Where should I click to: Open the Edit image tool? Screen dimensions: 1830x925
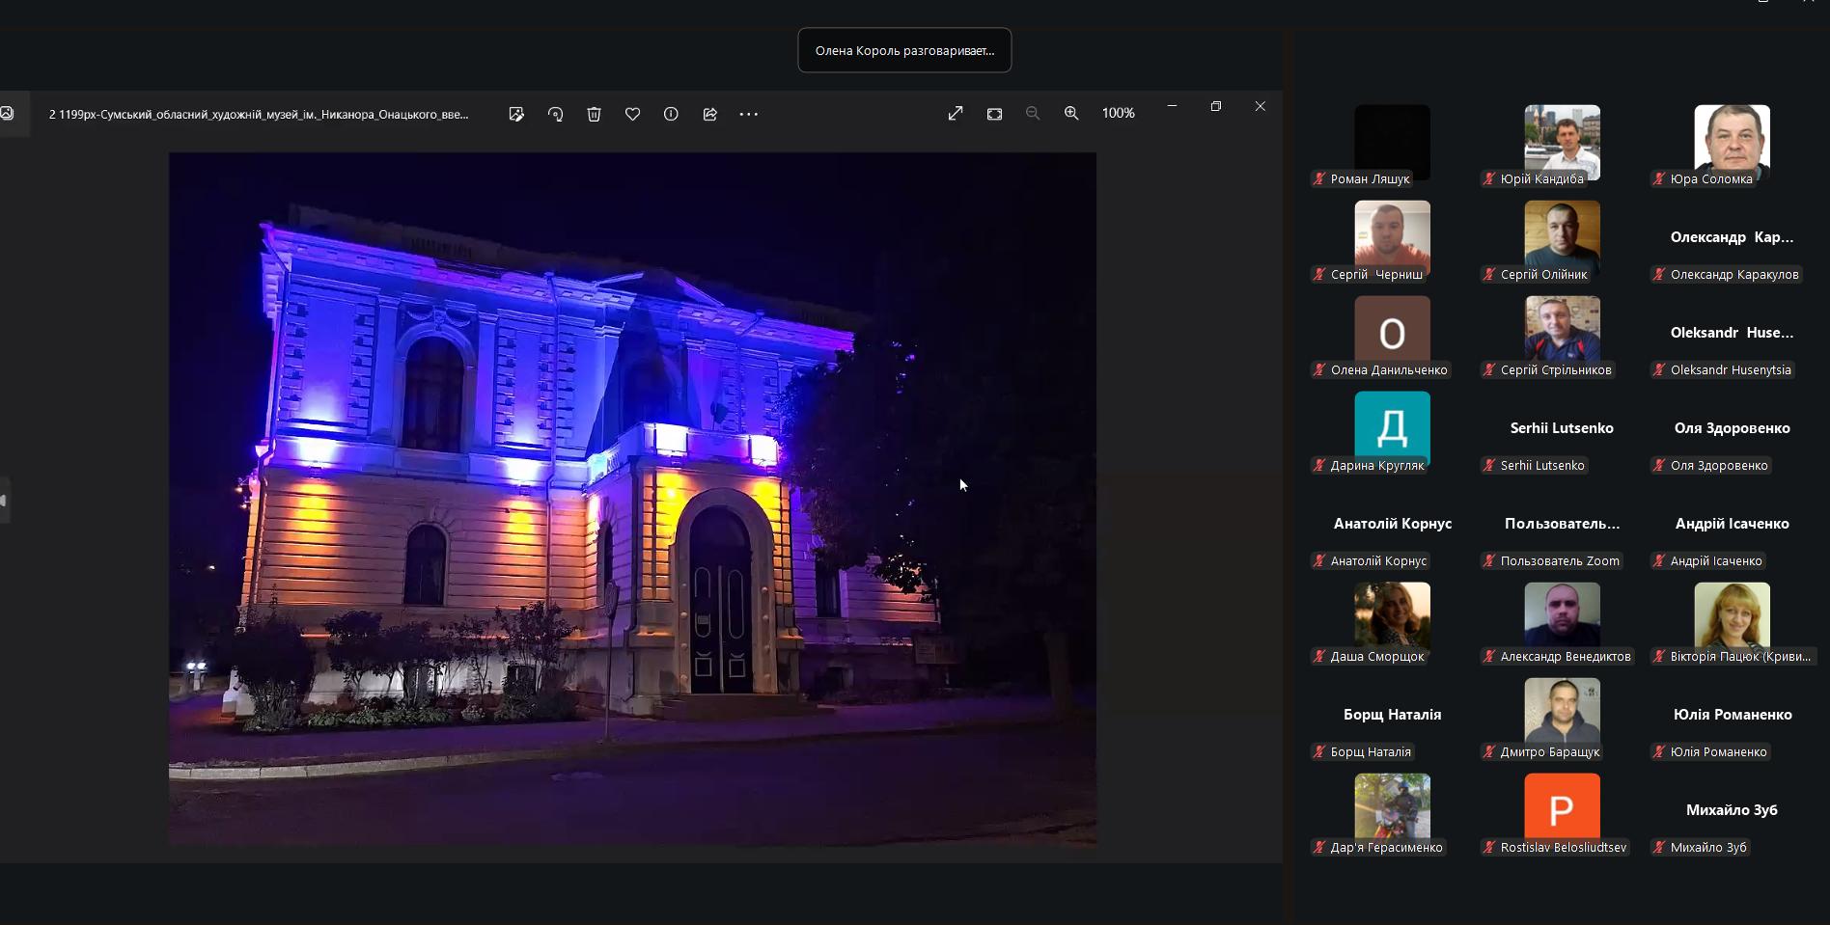pyautogui.click(x=516, y=114)
